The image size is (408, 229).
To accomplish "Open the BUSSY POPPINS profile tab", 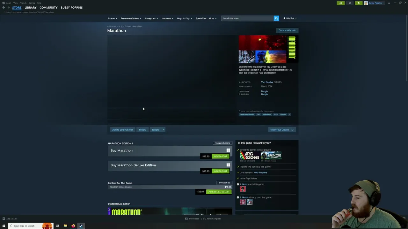I will pyautogui.click(x=72, y=8).
